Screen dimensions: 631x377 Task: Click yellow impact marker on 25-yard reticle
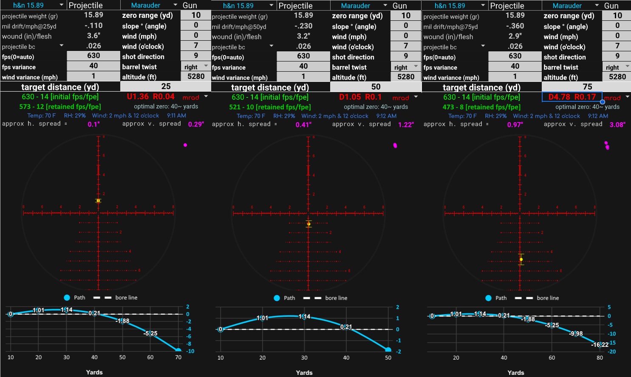click(98, 201)
